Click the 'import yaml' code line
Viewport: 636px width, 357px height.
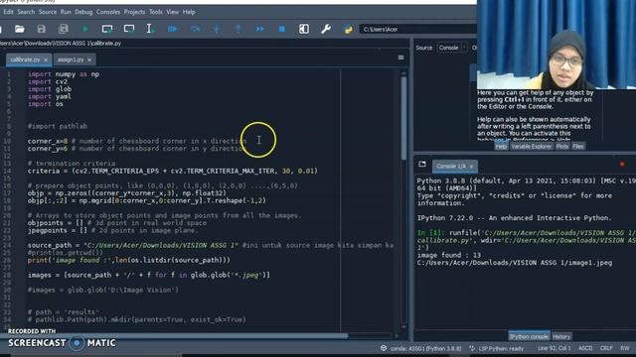click(x=49, y=97)
